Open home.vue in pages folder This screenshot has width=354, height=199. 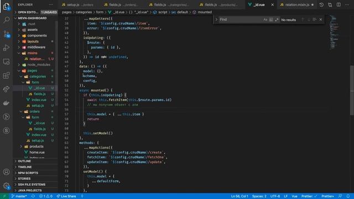click(x=35, y=153)
